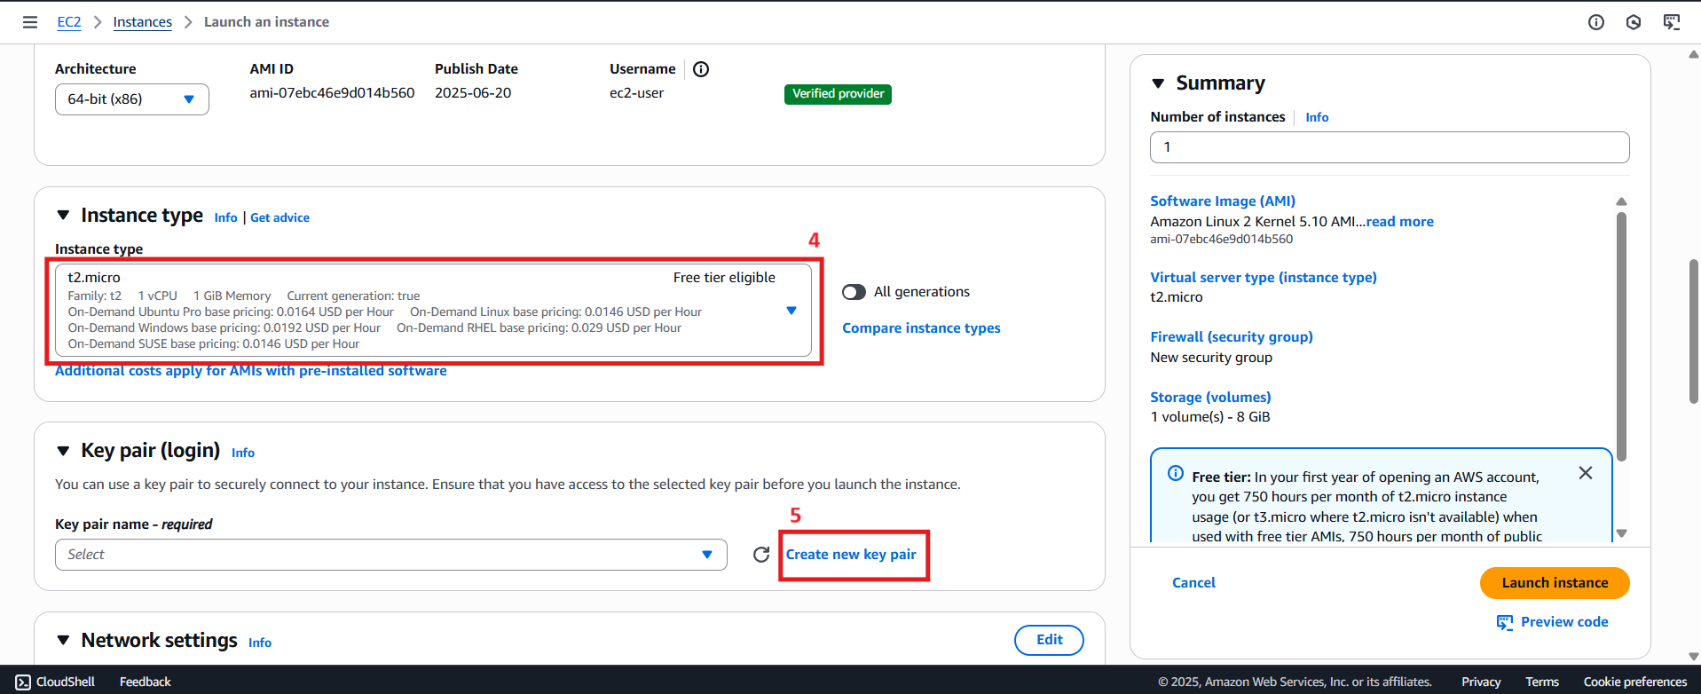This screenshot has height=694, width=1701.
Task: Open the Key pair name Select dropdown
Action: (391, 555)
